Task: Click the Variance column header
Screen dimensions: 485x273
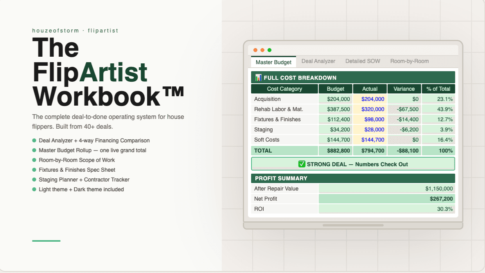Action: [x=404, y=89]
